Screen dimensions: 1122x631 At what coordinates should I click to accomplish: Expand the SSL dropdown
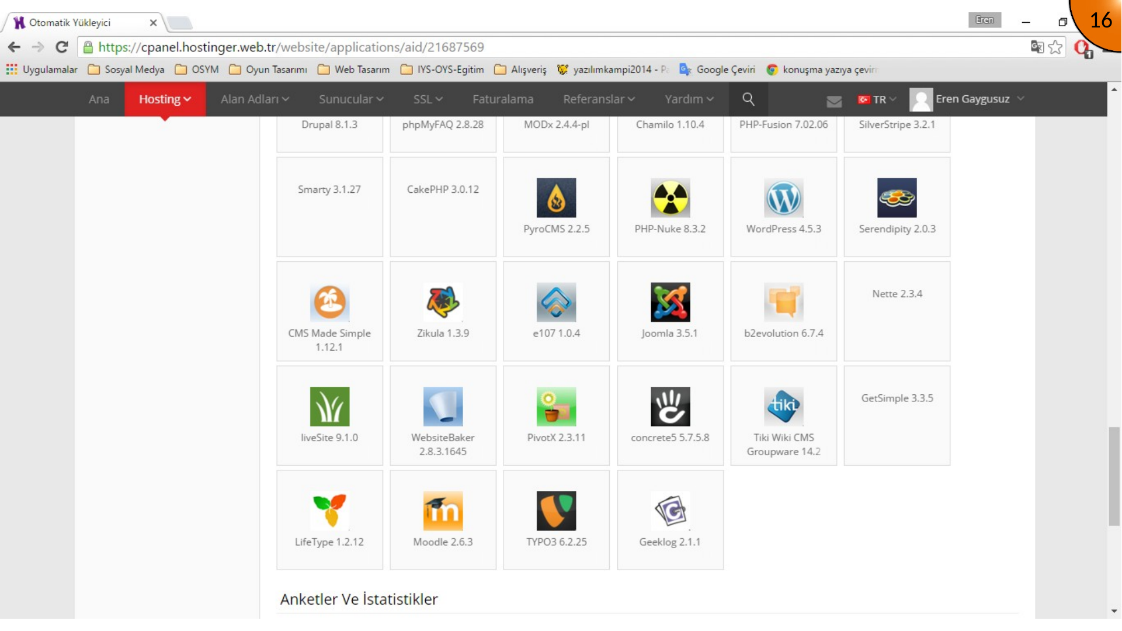[428, 99]
